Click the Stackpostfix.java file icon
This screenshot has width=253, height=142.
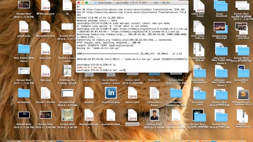[x=89, y=115]
